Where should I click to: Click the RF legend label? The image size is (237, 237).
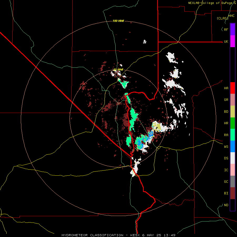coord(226,29)
